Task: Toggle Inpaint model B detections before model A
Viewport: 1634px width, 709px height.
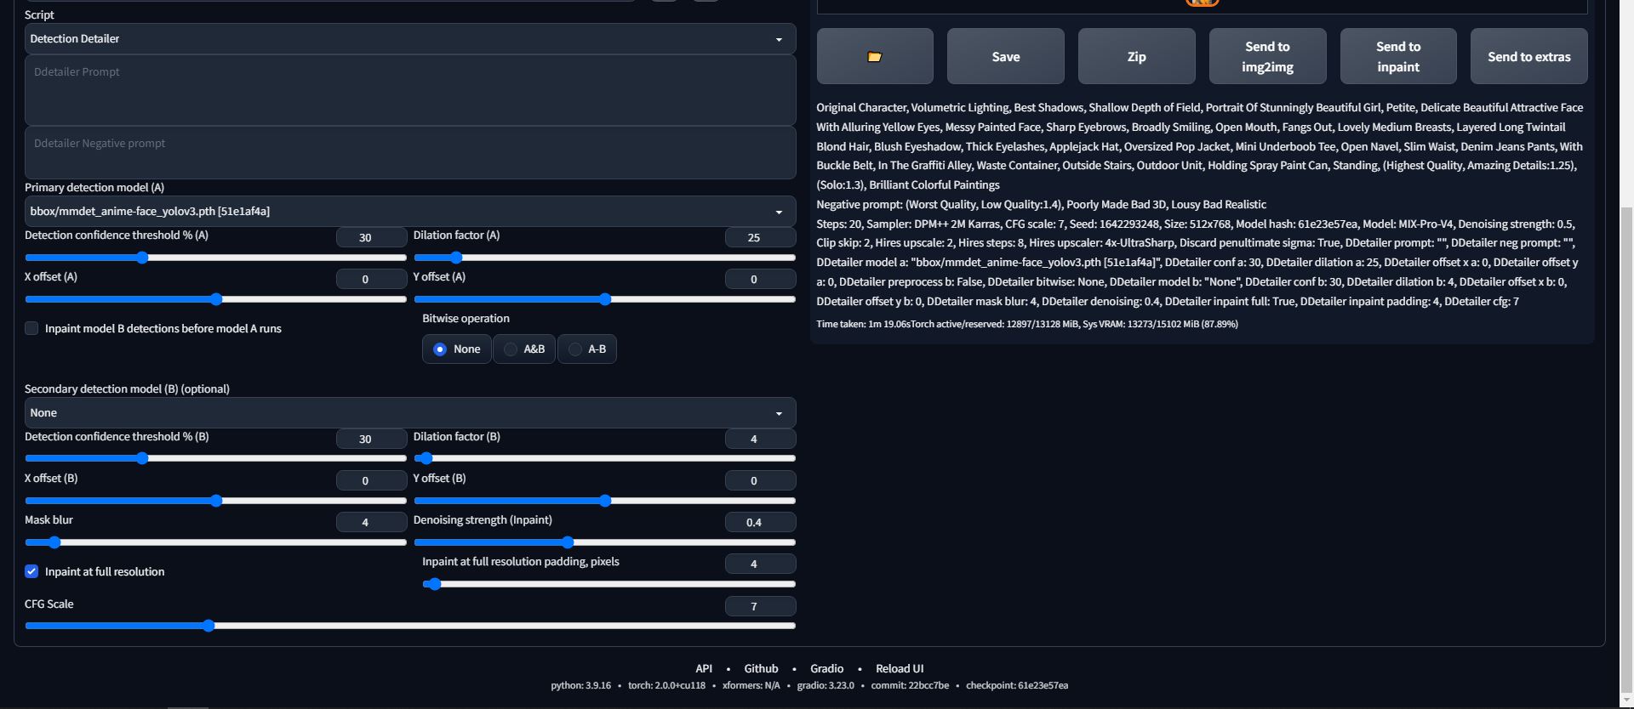Action: click(31, 328)
